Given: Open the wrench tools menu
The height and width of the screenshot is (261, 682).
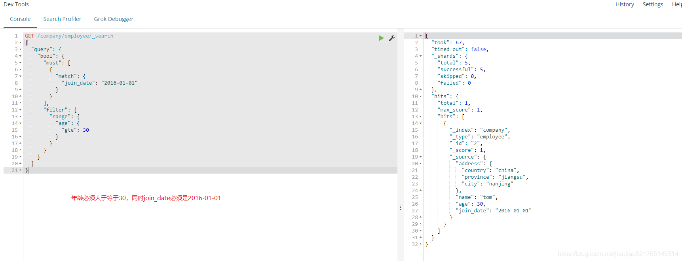Looking at the screenshot, I should [x=392, y=38].
